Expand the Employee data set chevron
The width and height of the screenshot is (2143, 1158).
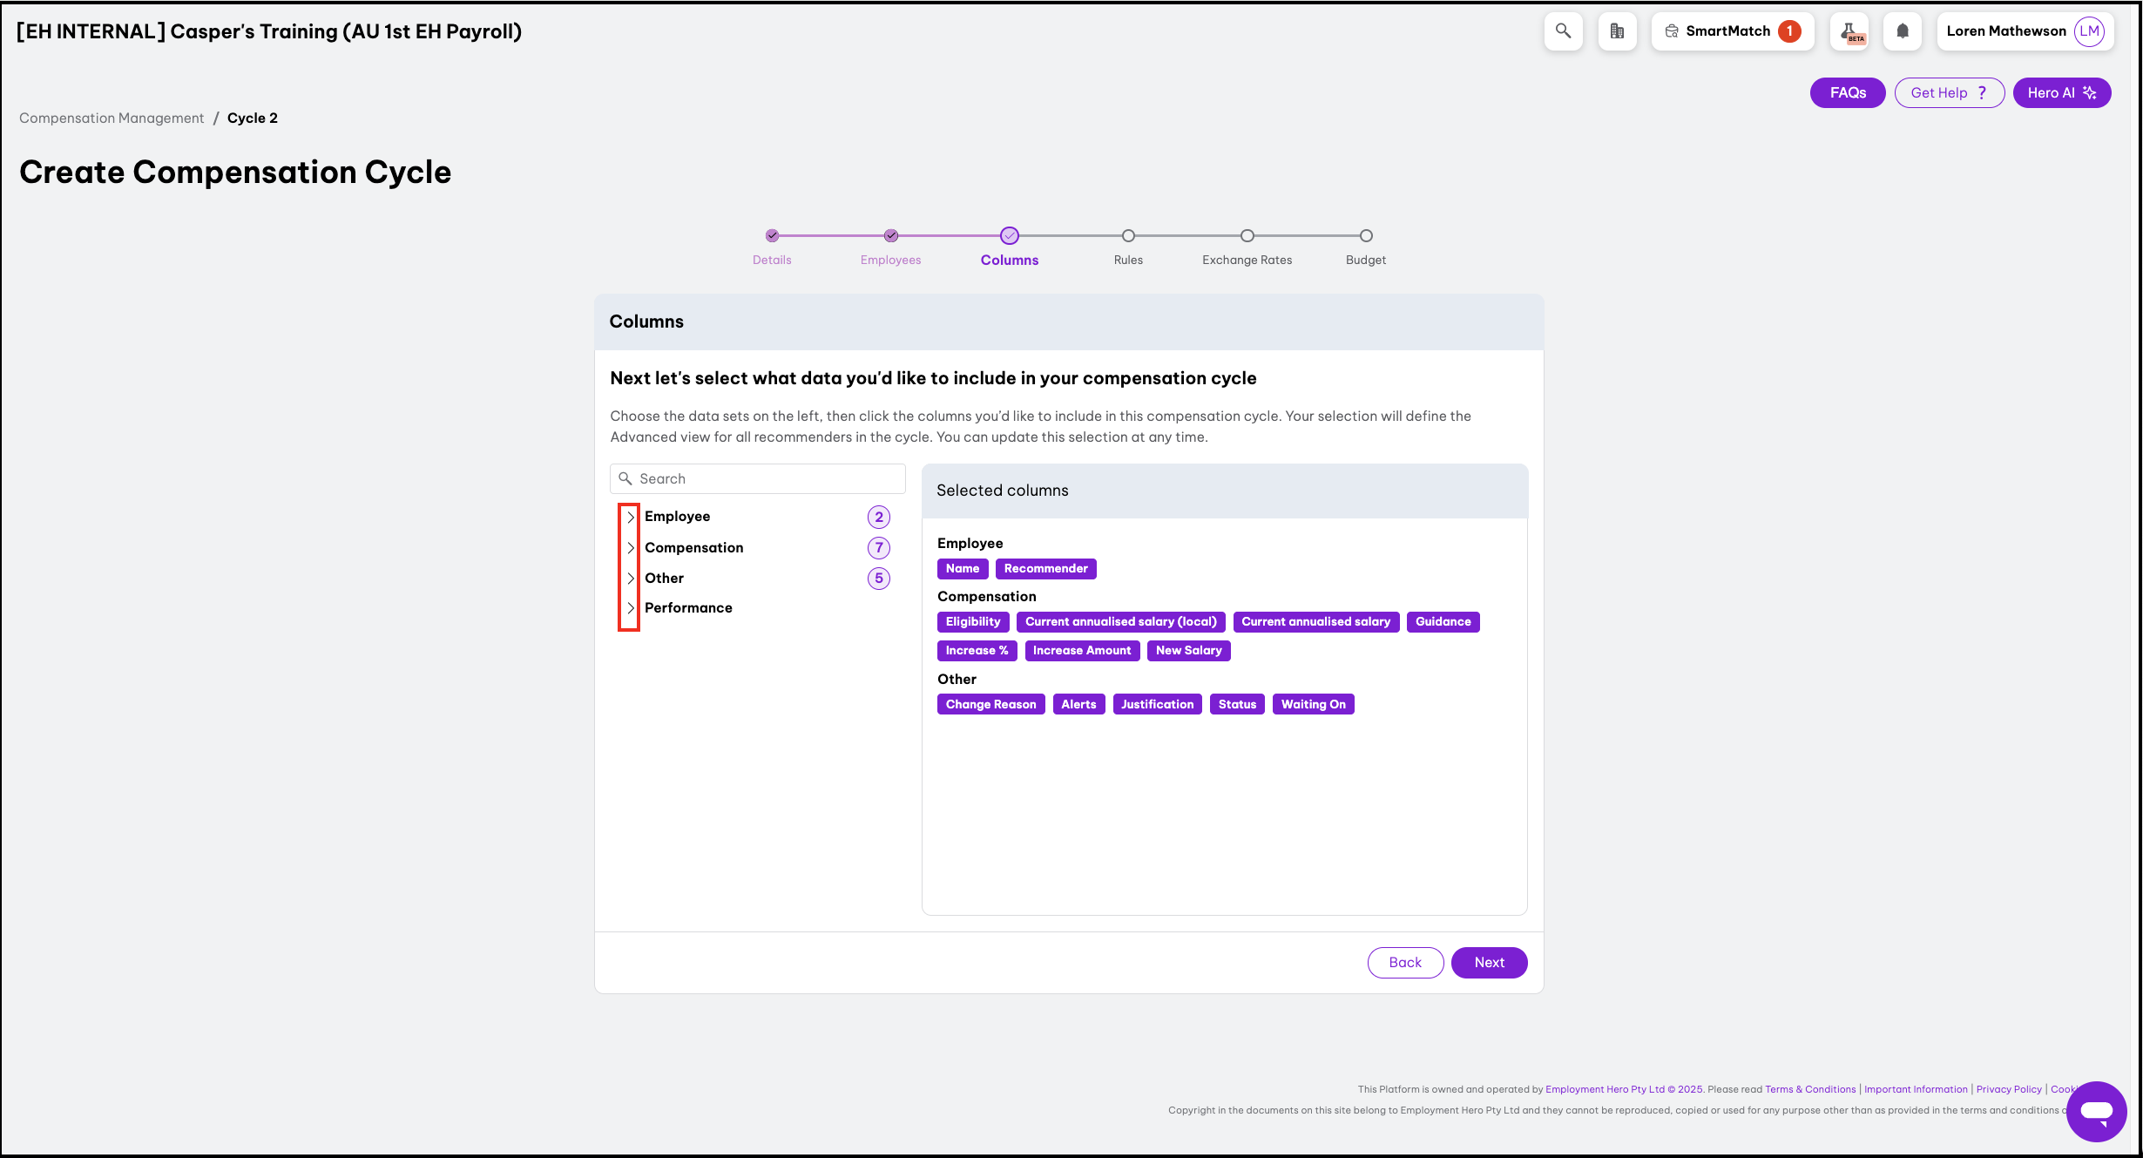coord(631,517)
